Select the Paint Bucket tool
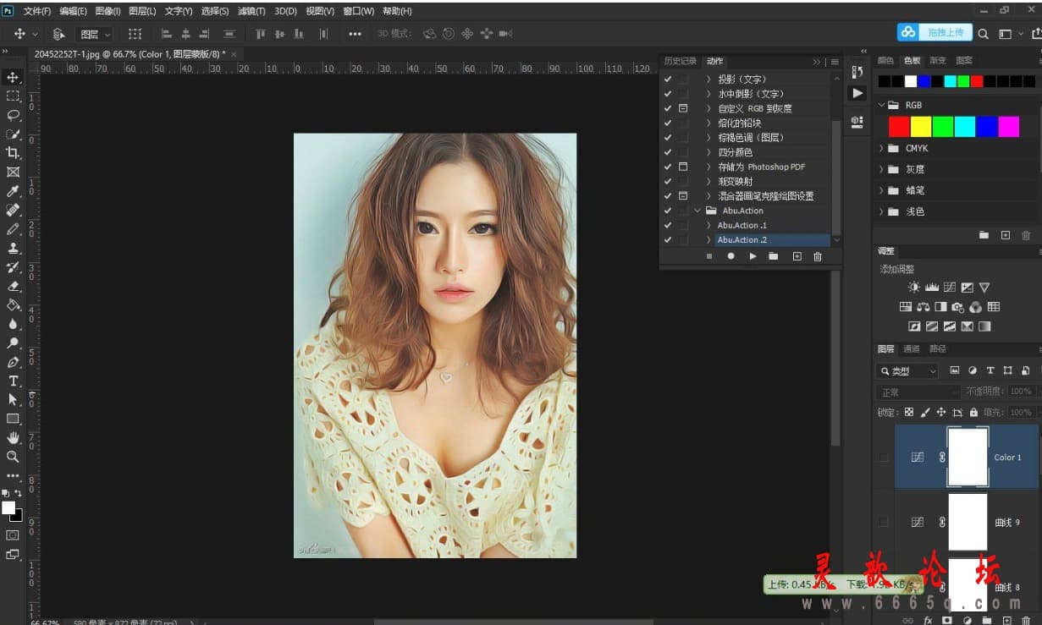This screenshot has height=625, width=1042. pos(13,304)
